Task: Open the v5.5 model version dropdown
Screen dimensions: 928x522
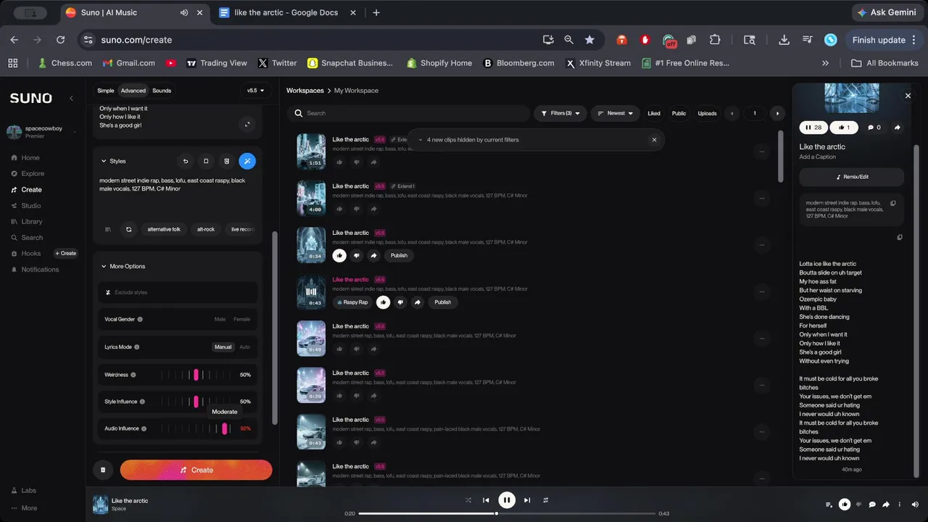Action: [x=255, y=91]
